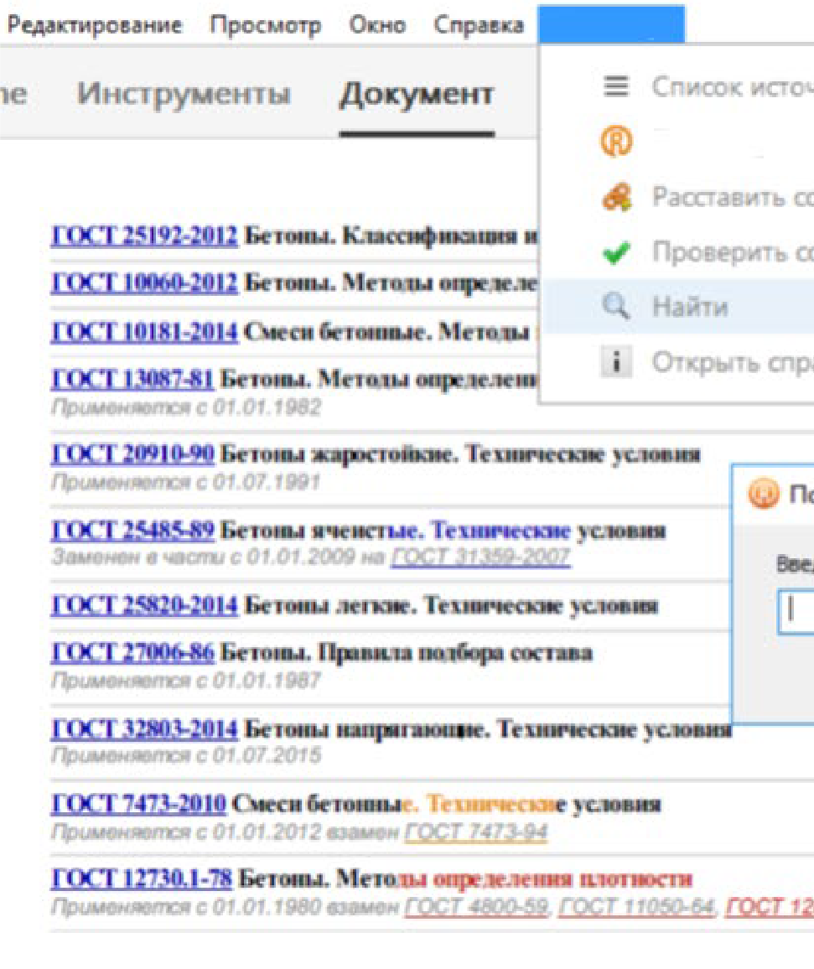The image size is (814, 969).
Task: Click the Расставить ссылки icon
Action: pos(616,197)
